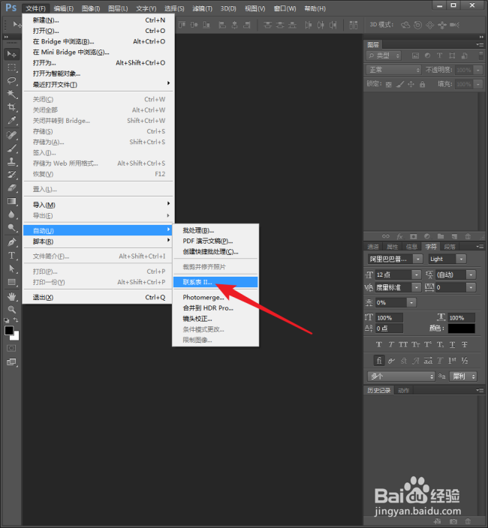Toggle faux italic text style
The height and width of the screenshot is (528, 488).
pos(391,344)
